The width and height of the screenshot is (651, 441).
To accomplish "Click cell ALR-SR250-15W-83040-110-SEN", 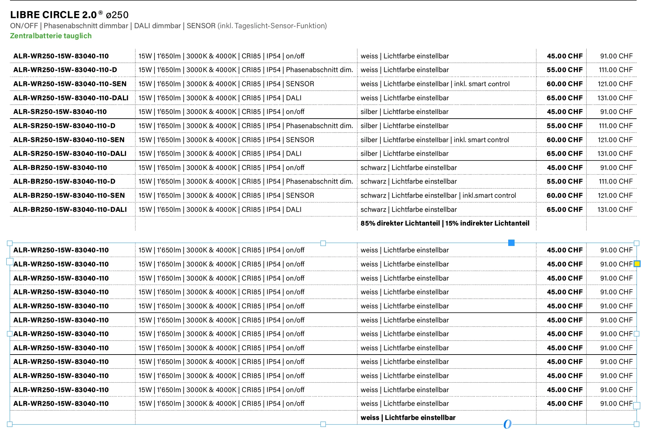I will 69,140.
